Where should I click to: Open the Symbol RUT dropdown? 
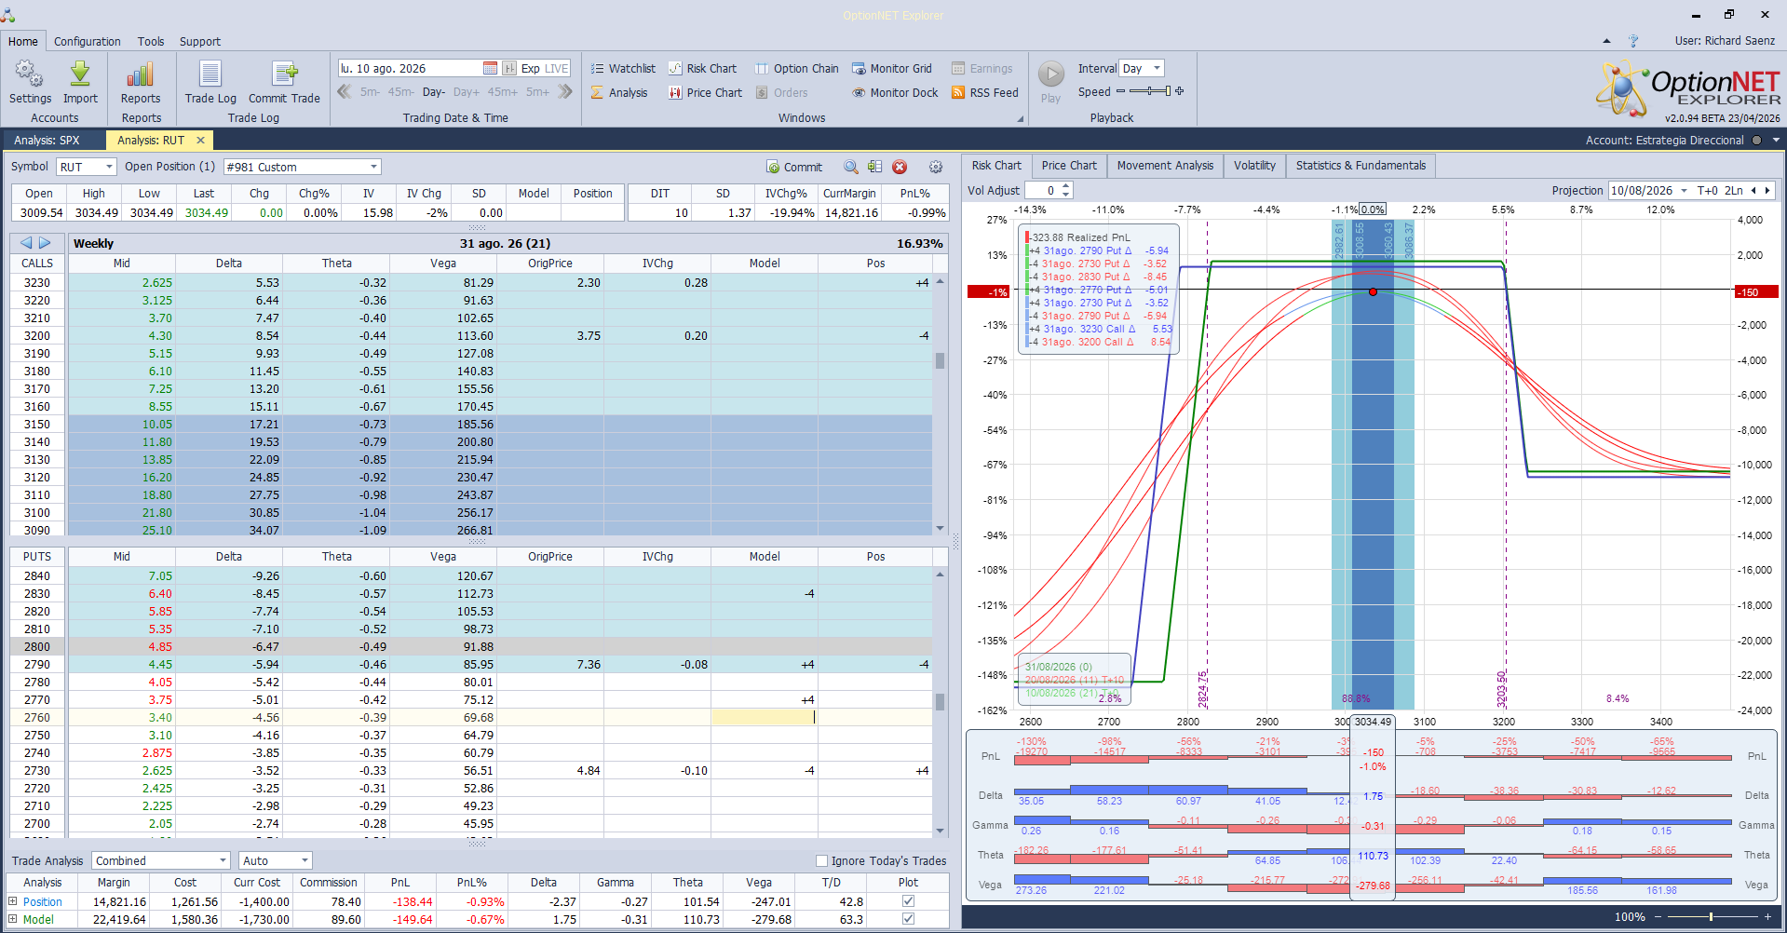[x=109, y=167]
